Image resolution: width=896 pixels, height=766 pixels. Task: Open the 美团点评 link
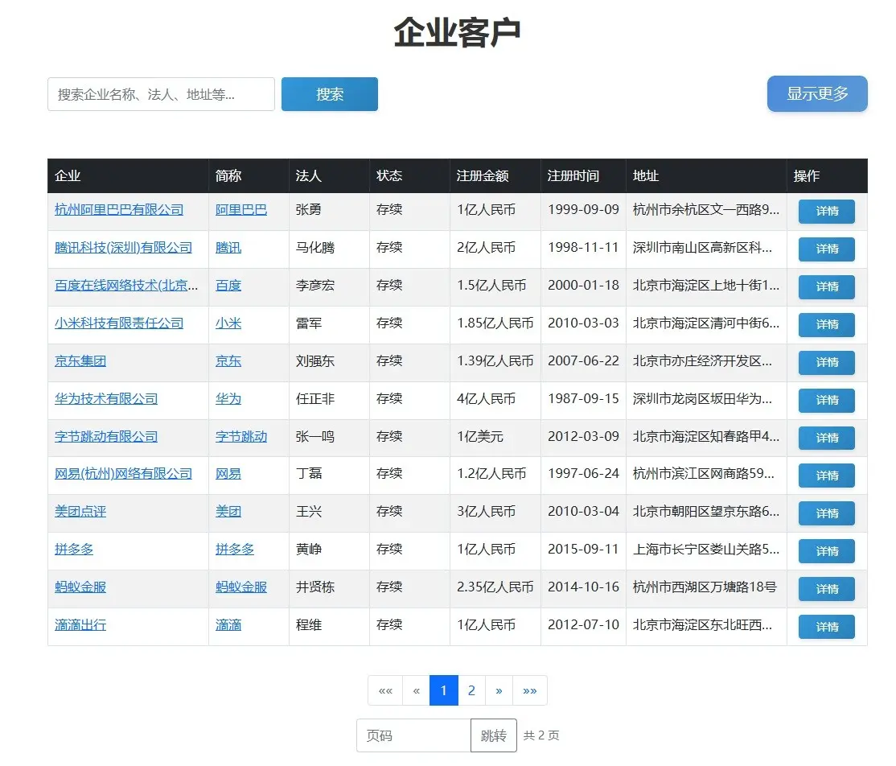80,511
